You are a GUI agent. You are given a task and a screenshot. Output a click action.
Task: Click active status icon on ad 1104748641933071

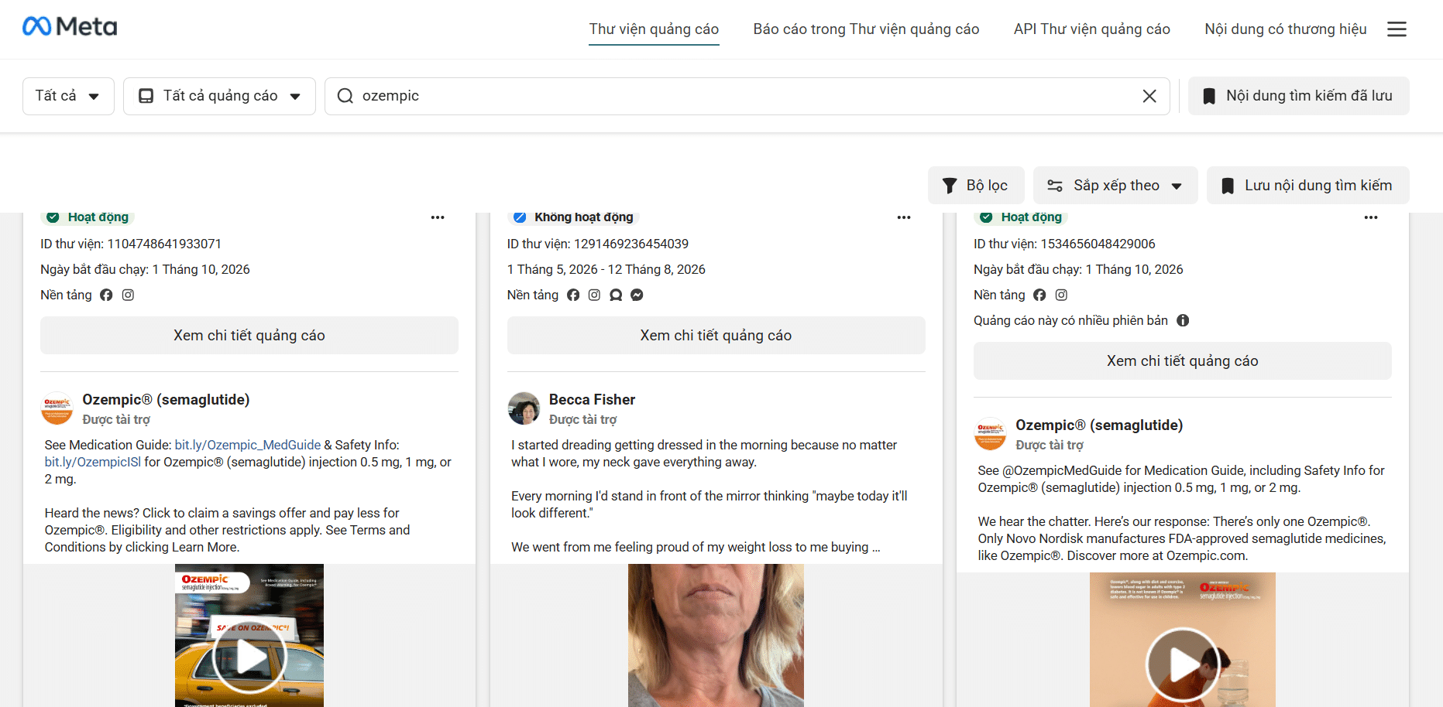[53, 217]
